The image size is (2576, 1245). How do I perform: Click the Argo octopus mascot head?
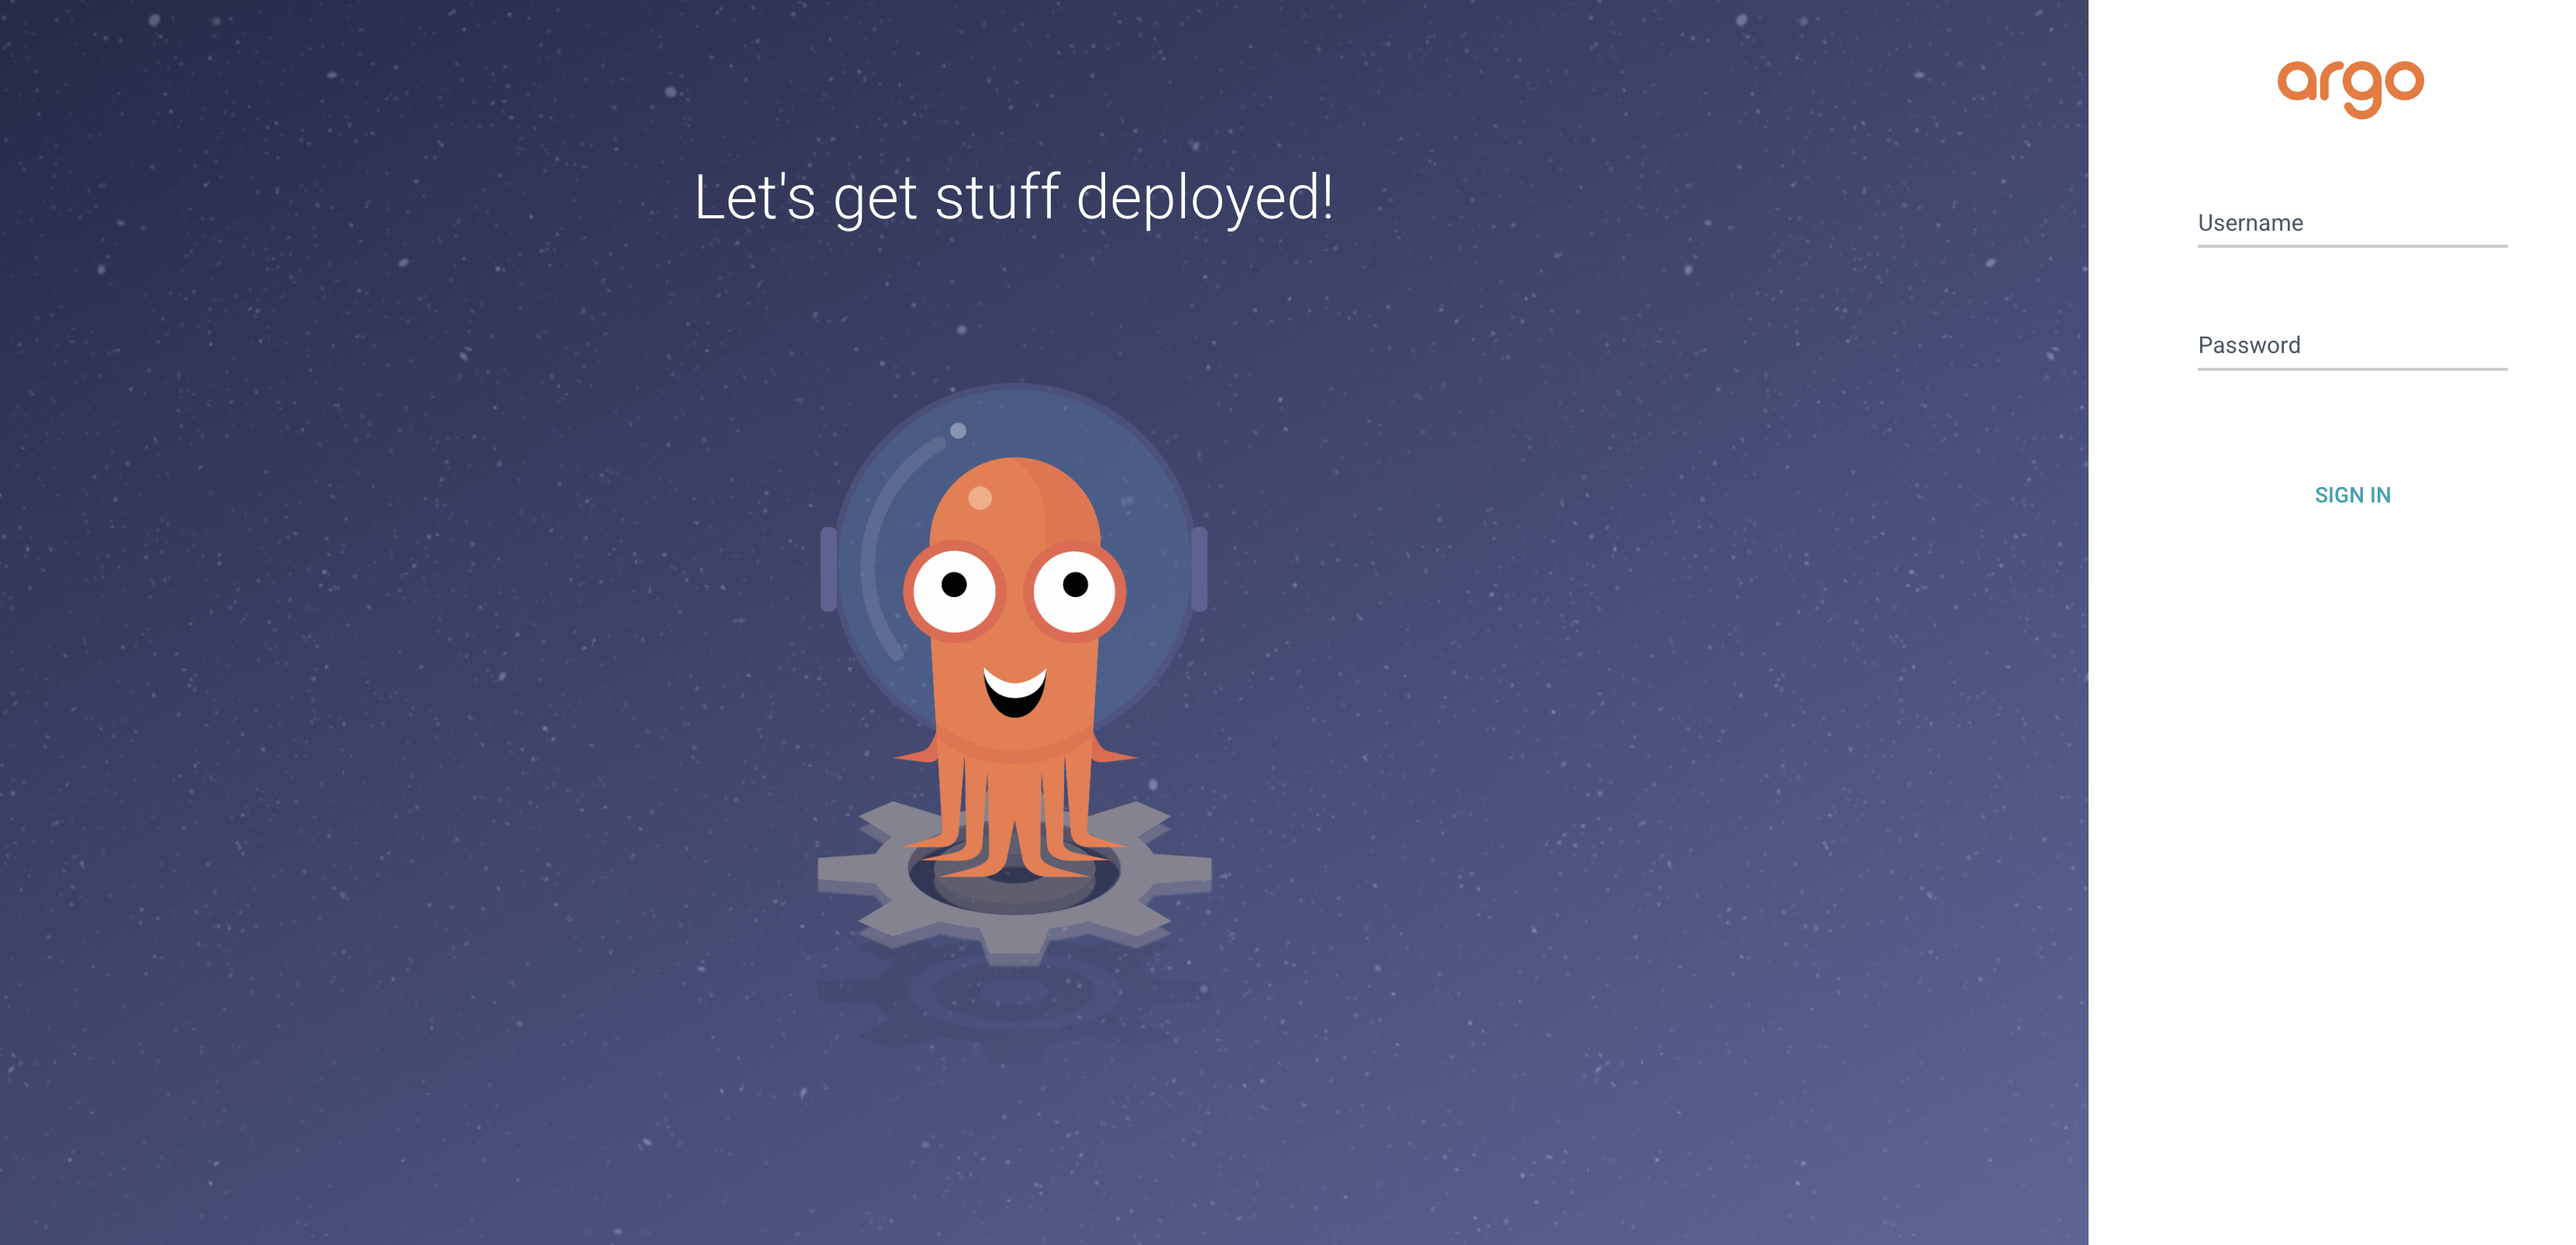[x=1015, y=499]
